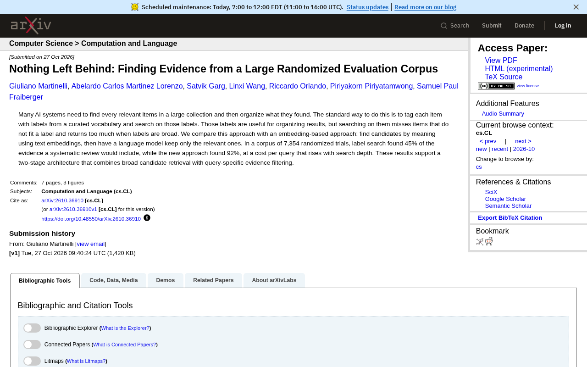Open the Computer Science breadcrumb
This screenshot has height=367, width=587.
click(x=41, y=44)
